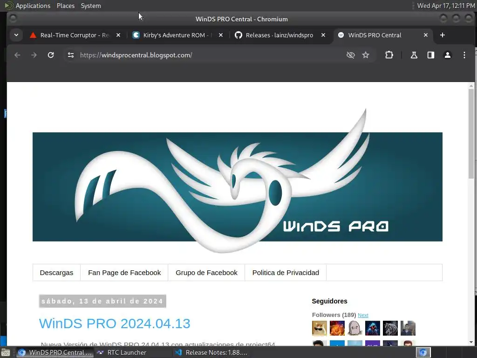Click the Chromium tray icon in bottom panel
Viewport: 477px width, 358px height.
click(x=423, y=352)
